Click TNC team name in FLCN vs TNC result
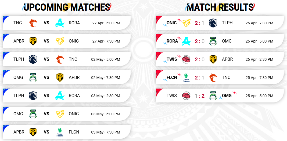The height and width of the screenshot is (141, 287). click(226, 77)
